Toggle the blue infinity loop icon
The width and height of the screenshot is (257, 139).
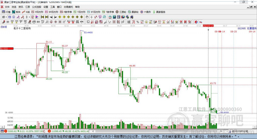[x=201, y=22]
